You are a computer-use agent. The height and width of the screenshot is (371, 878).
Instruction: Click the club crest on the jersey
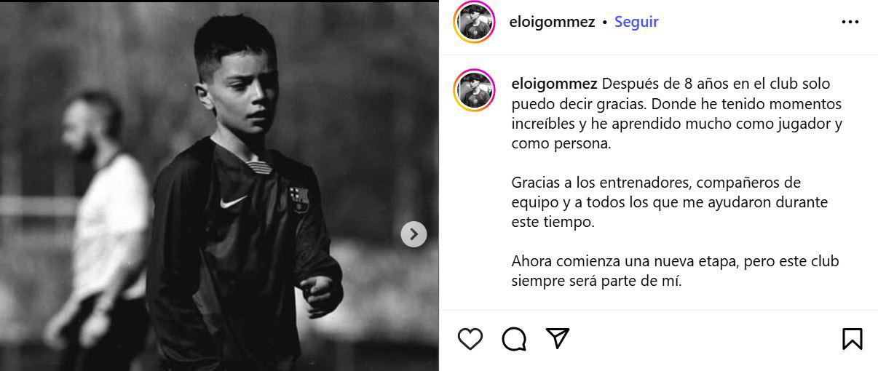(x=297, y=198)
